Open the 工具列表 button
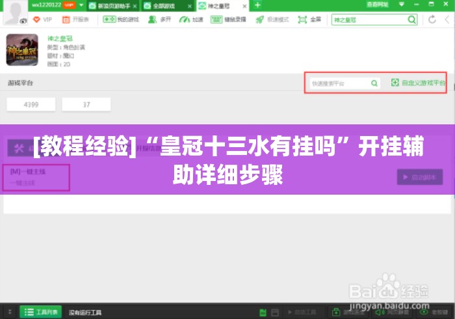 tap(40, 312)
